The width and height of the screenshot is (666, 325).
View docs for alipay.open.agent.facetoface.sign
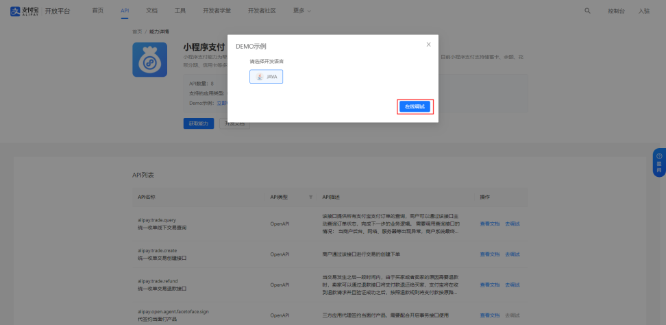click(490, 315)
